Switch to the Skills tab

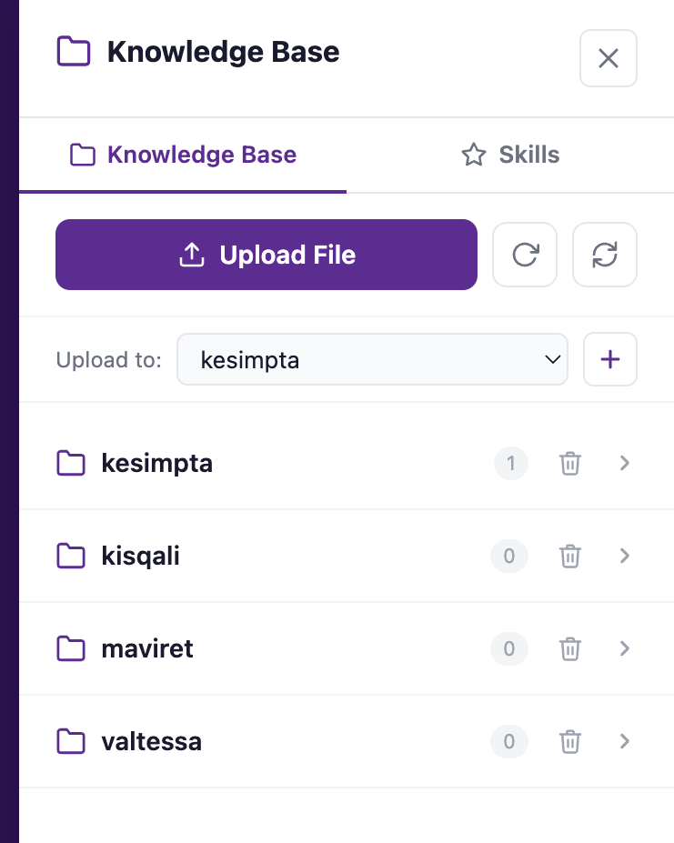pos(510,155)
